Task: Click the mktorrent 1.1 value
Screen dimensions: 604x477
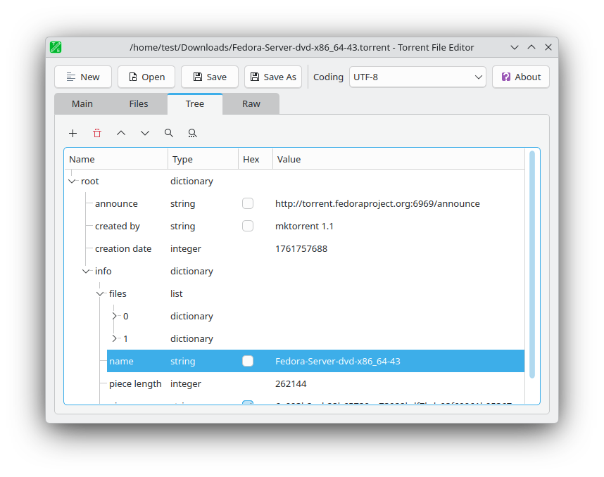Action: tap(304, 226)
